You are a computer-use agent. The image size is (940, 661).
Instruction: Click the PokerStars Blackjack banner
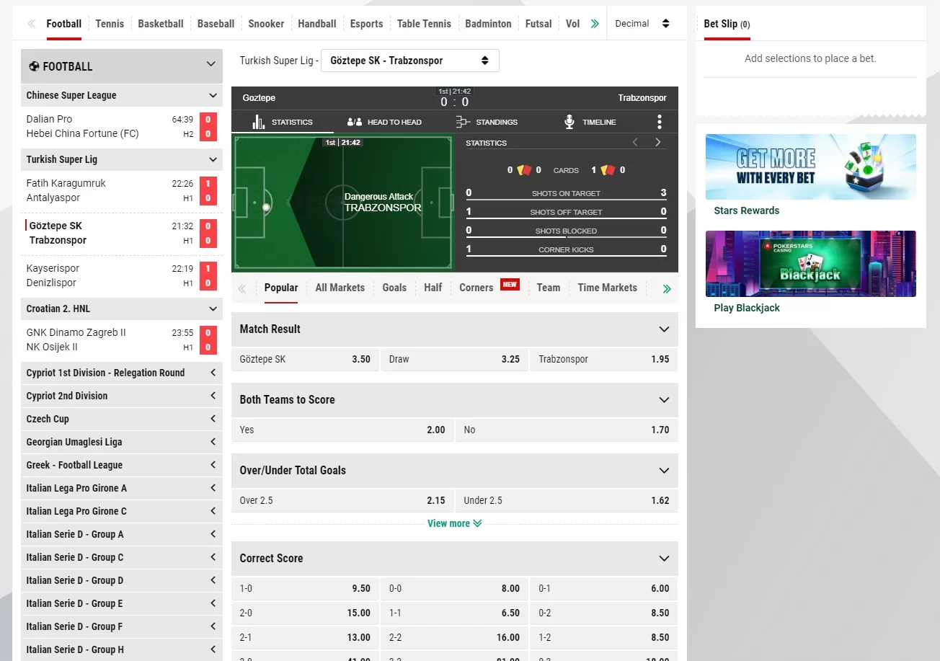pos(811,264)
